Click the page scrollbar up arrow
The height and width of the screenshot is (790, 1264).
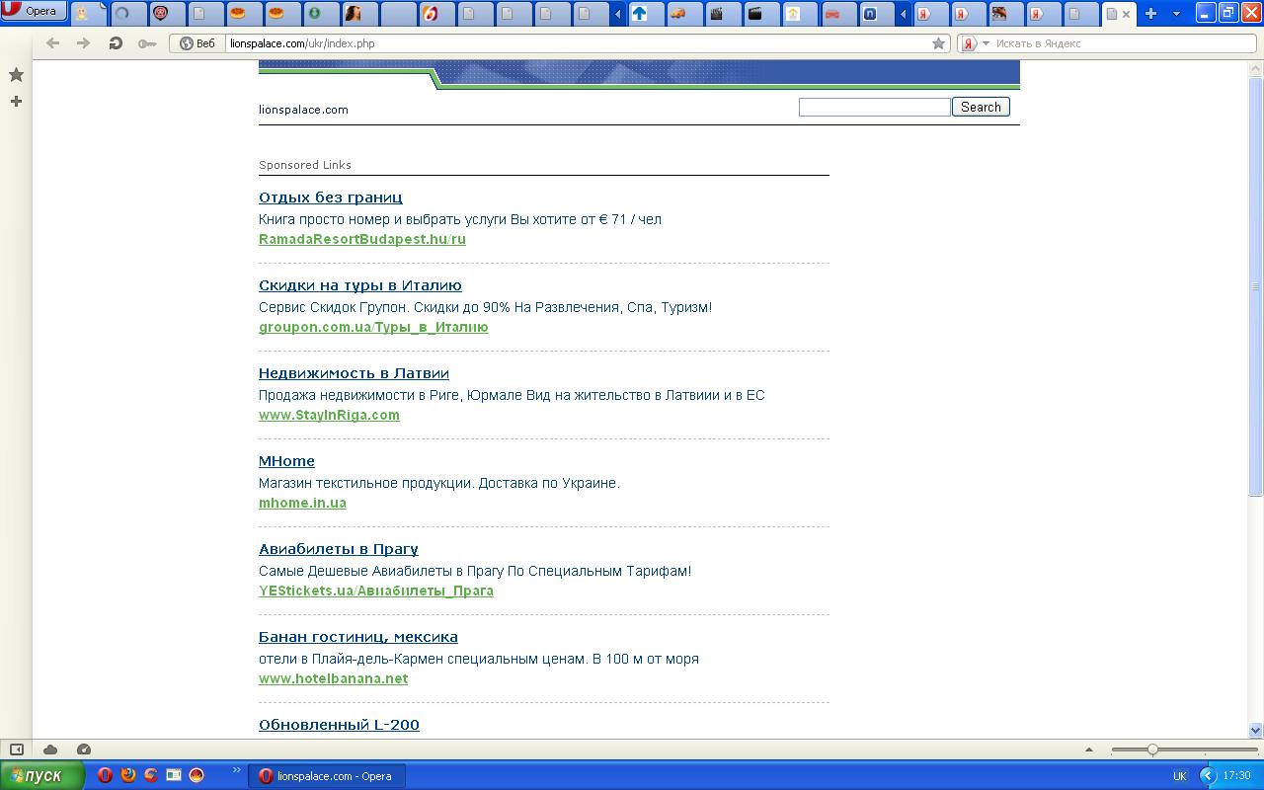click(x=1256, y=66)
